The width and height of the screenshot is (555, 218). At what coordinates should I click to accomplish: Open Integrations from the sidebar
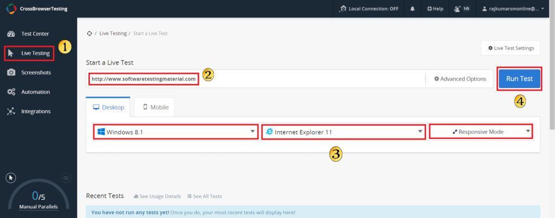point(36,112)
